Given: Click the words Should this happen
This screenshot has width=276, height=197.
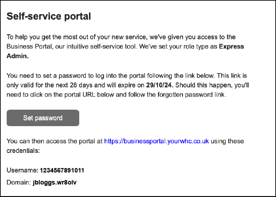Looking at the screenshot, I should [204, 85].
